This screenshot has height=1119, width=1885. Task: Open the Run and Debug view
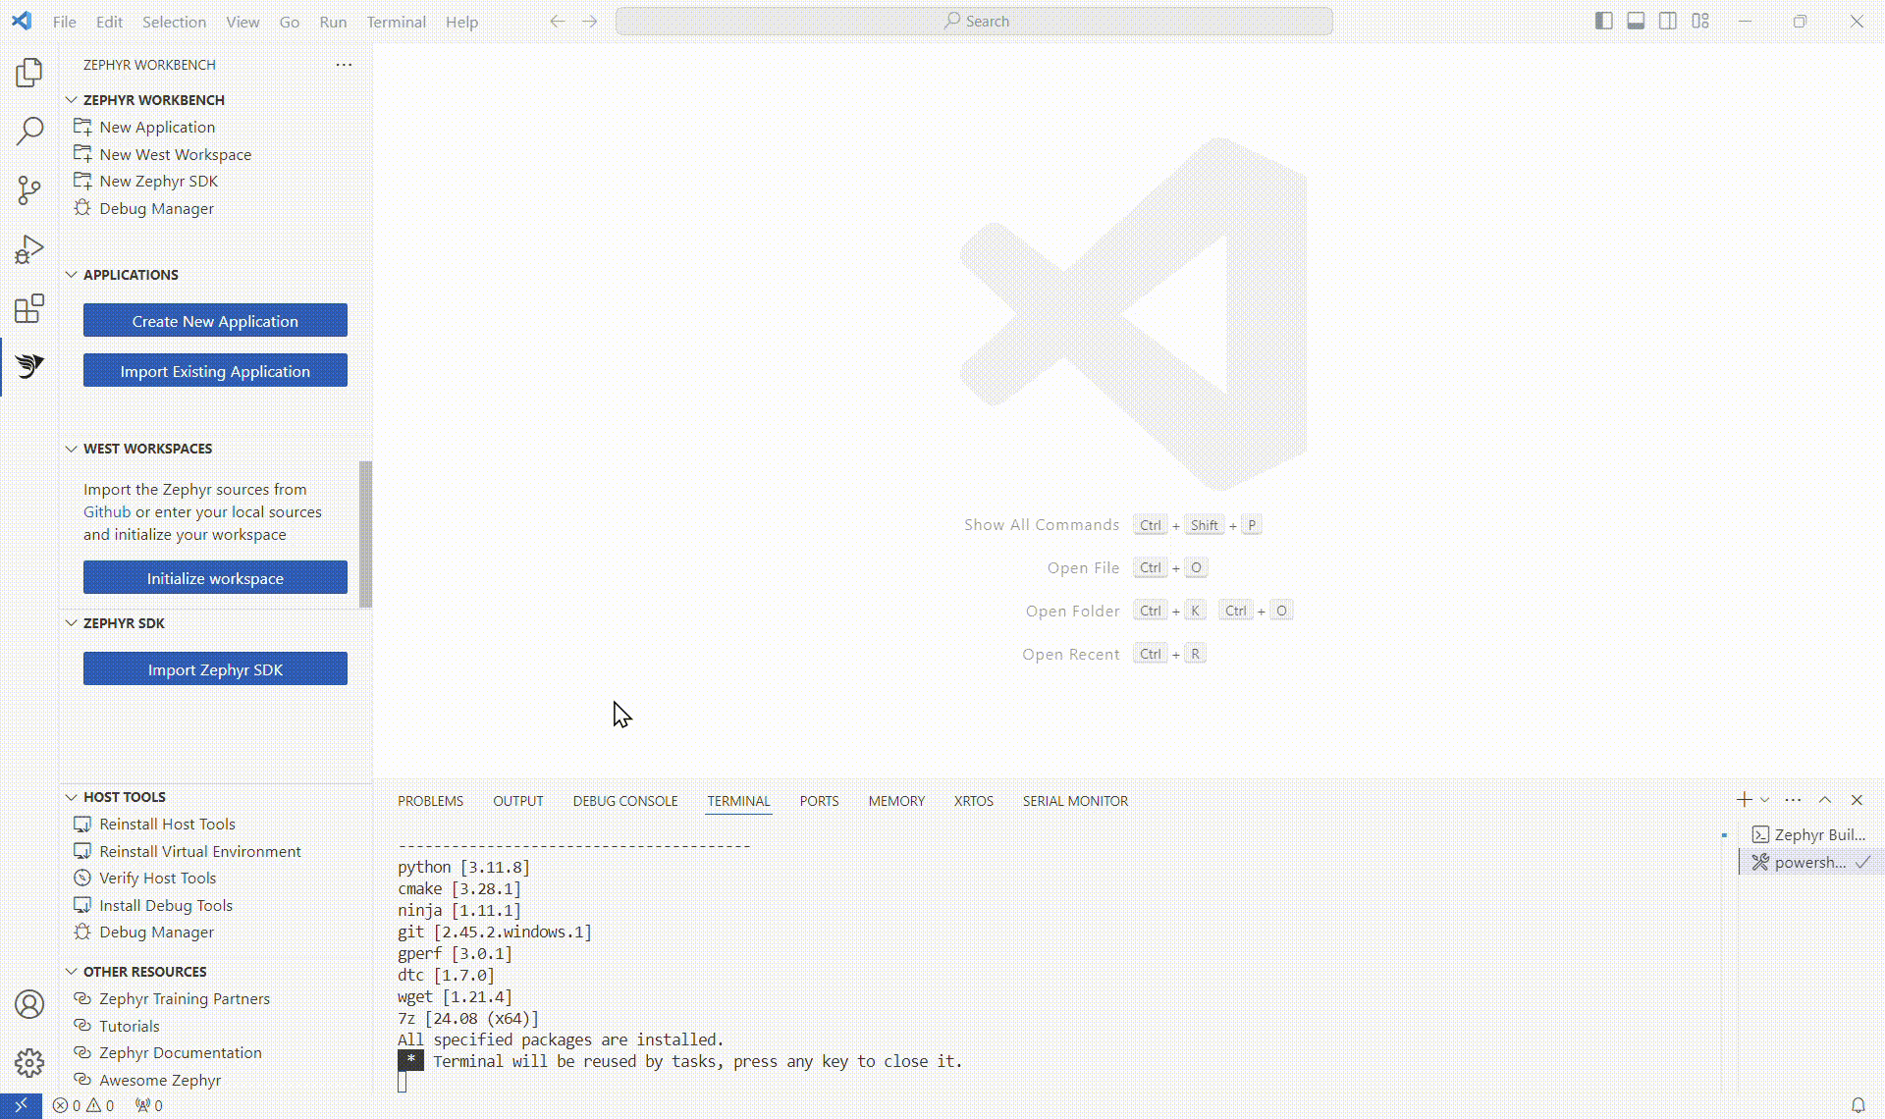[x=29, y=249]
